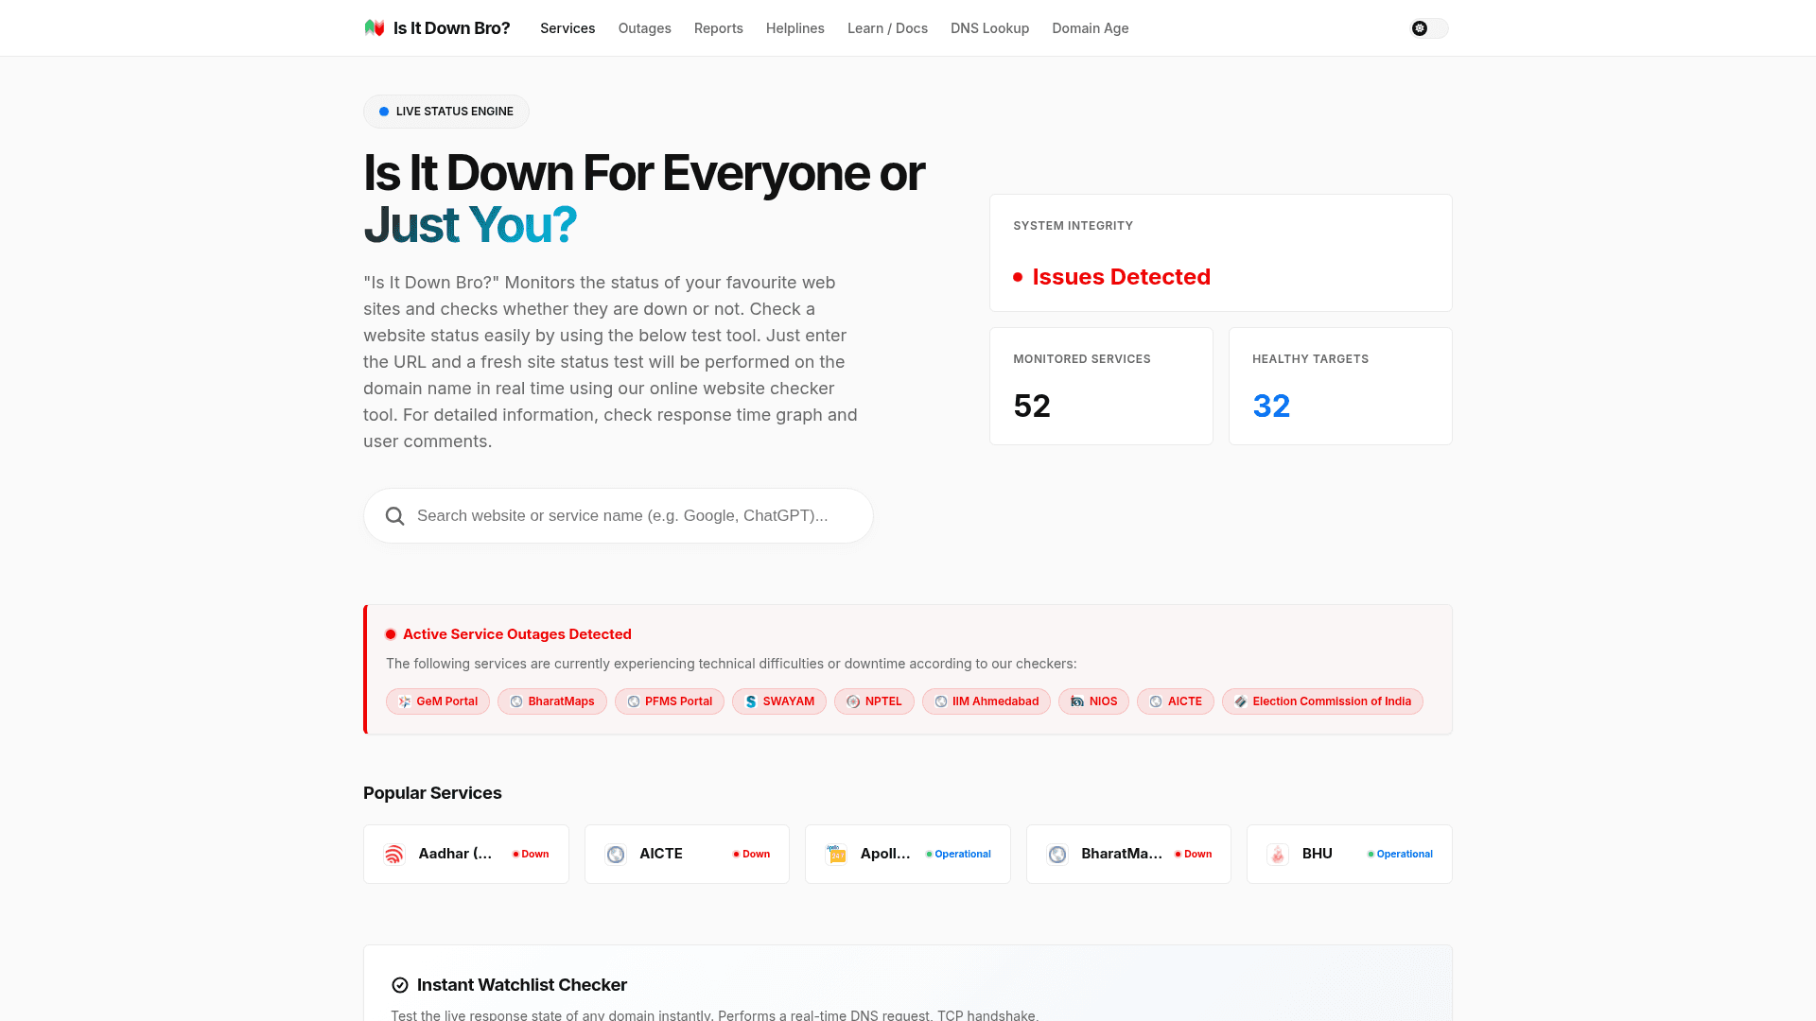The image size is (1816, 1021).
Task: Open the AICTE outage tag
Action: click(1176, 701)
